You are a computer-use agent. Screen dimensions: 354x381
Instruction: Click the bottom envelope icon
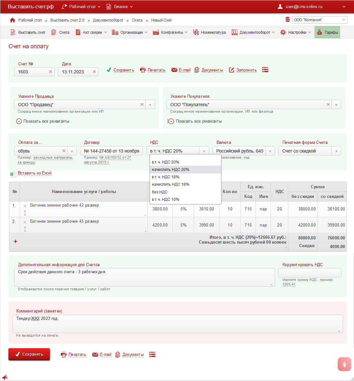click(95, 355)
